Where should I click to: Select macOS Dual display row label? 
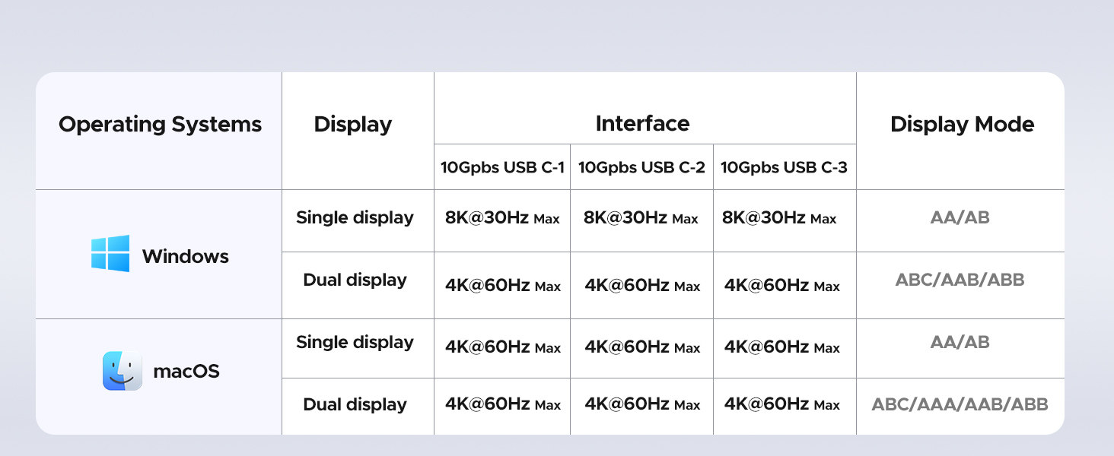coord(355,405)
